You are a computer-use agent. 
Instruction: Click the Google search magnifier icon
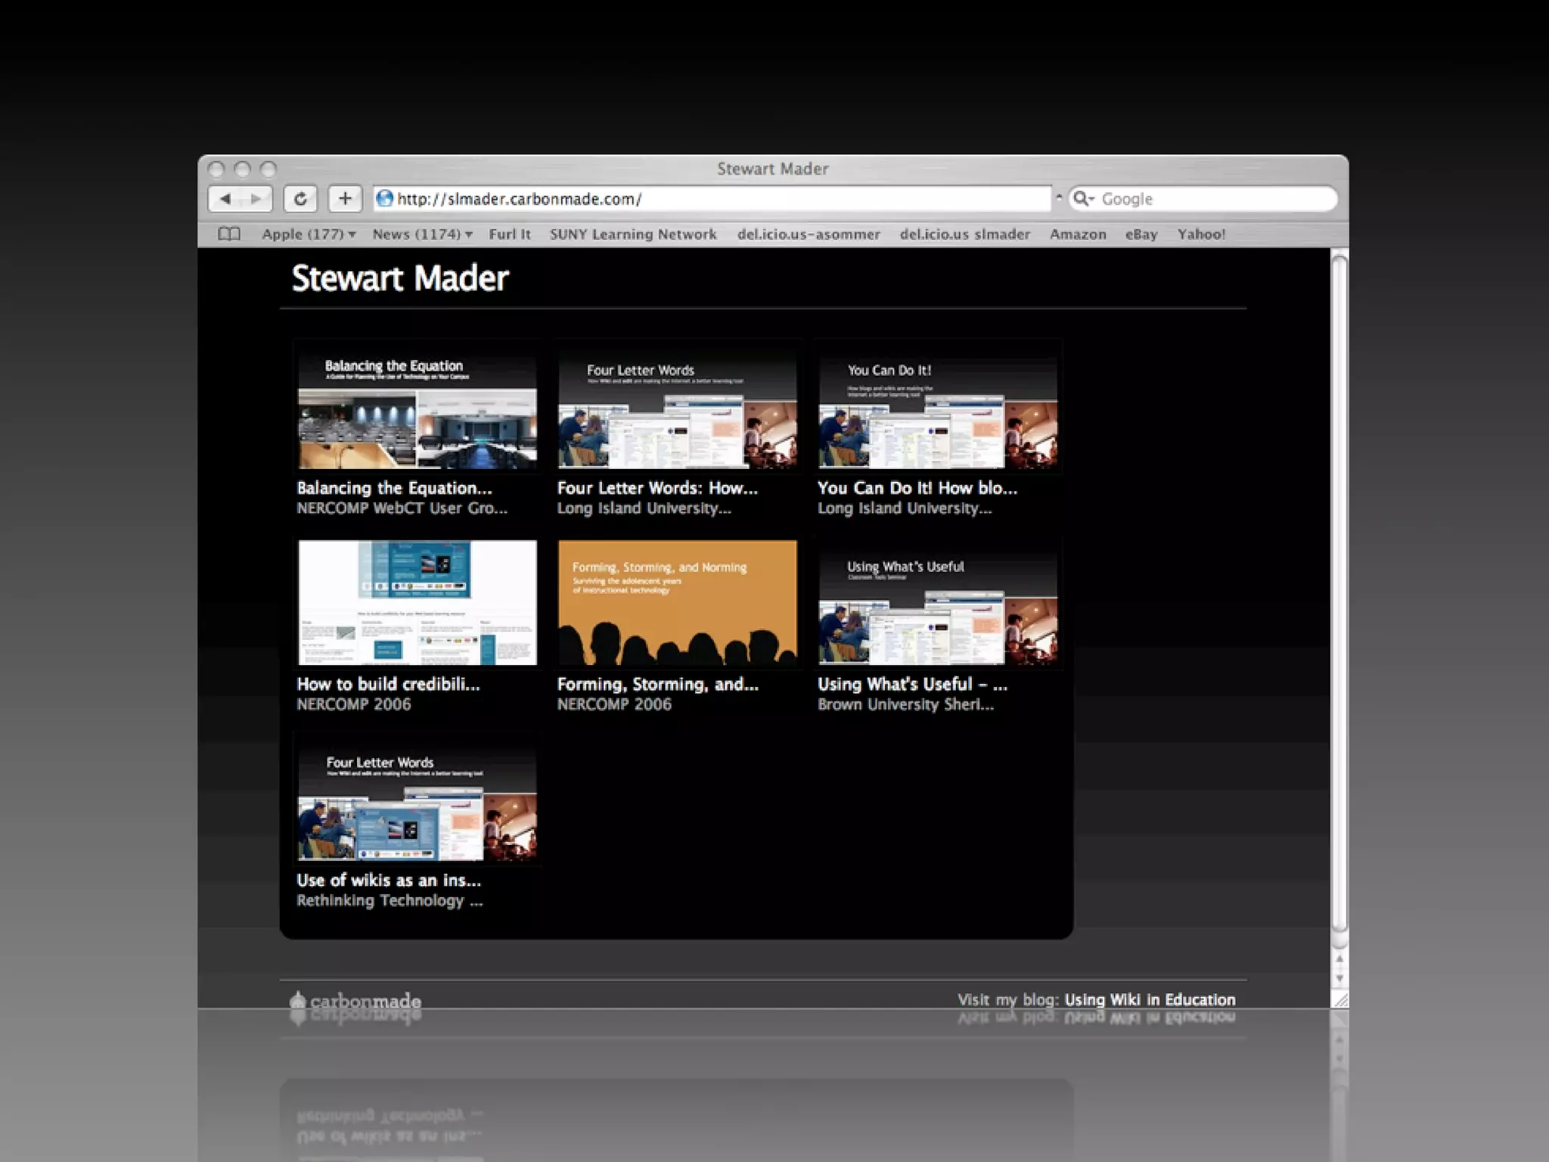pyautogui.click(x=1082, y=198)
